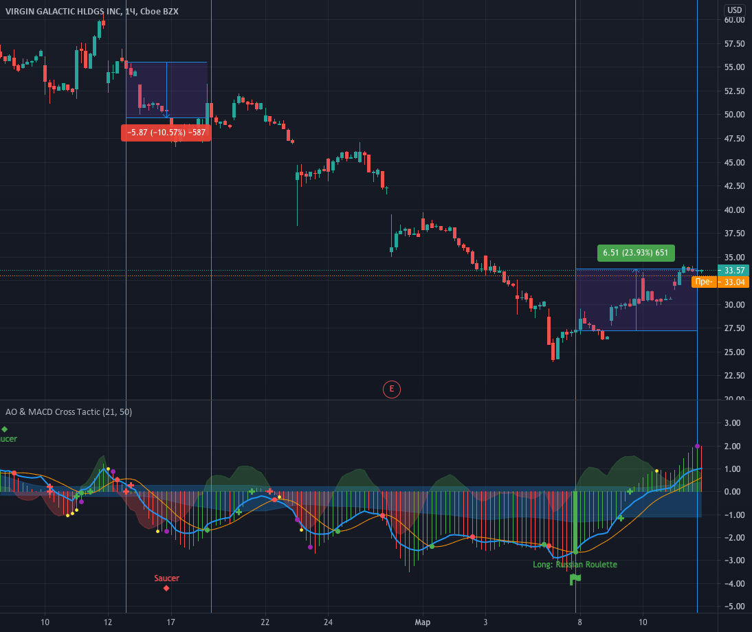The height and width of the screenshot is (632, 752).
Task: Click the red Saucer diamond marker
Action: pyautogui.click(x=166, y=587)
